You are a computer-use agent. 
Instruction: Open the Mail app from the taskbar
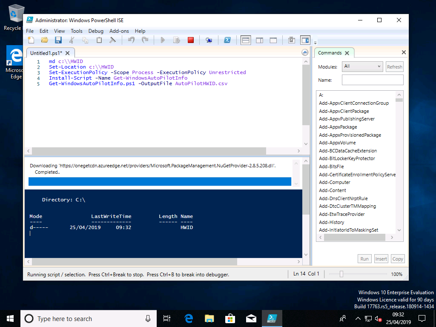click(x=251, y=318)
